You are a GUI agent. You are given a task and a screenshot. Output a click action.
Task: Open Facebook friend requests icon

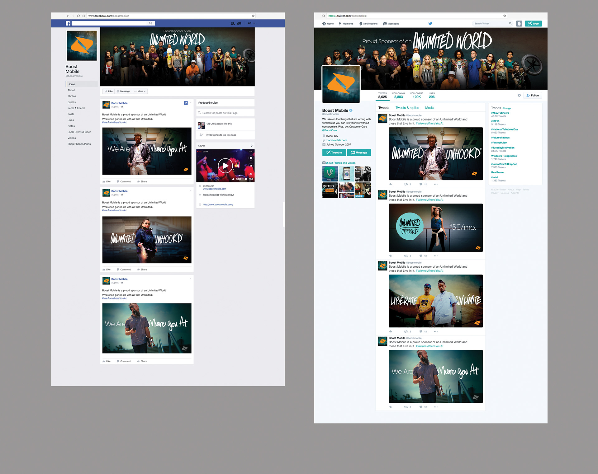233,23
